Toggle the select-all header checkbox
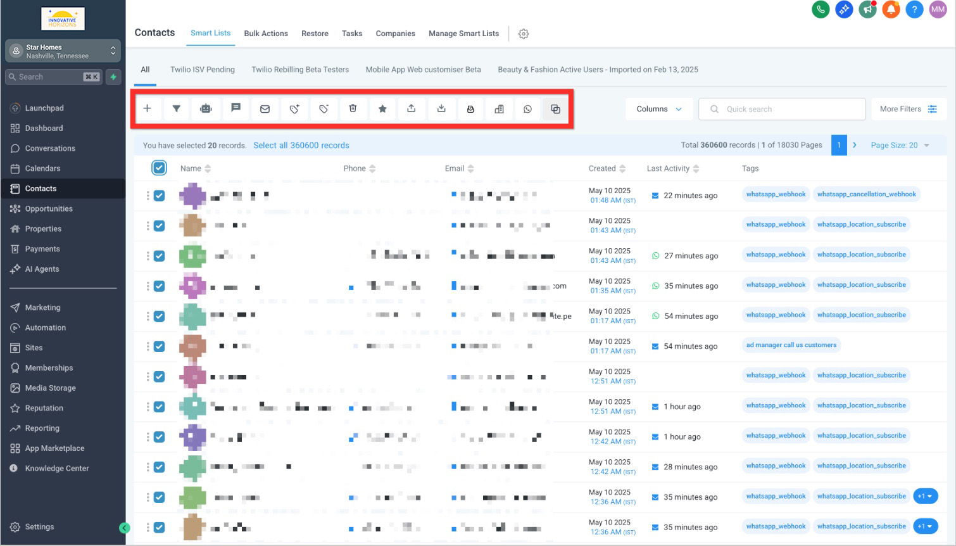 pos(159,168)
